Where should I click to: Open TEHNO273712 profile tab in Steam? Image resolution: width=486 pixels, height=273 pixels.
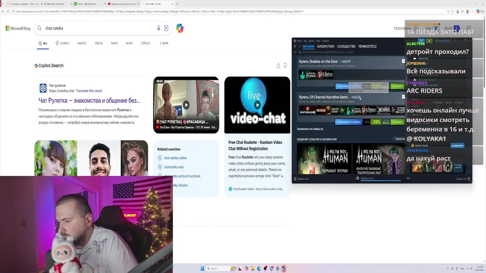pyautogui.click(x=368, y=47)
